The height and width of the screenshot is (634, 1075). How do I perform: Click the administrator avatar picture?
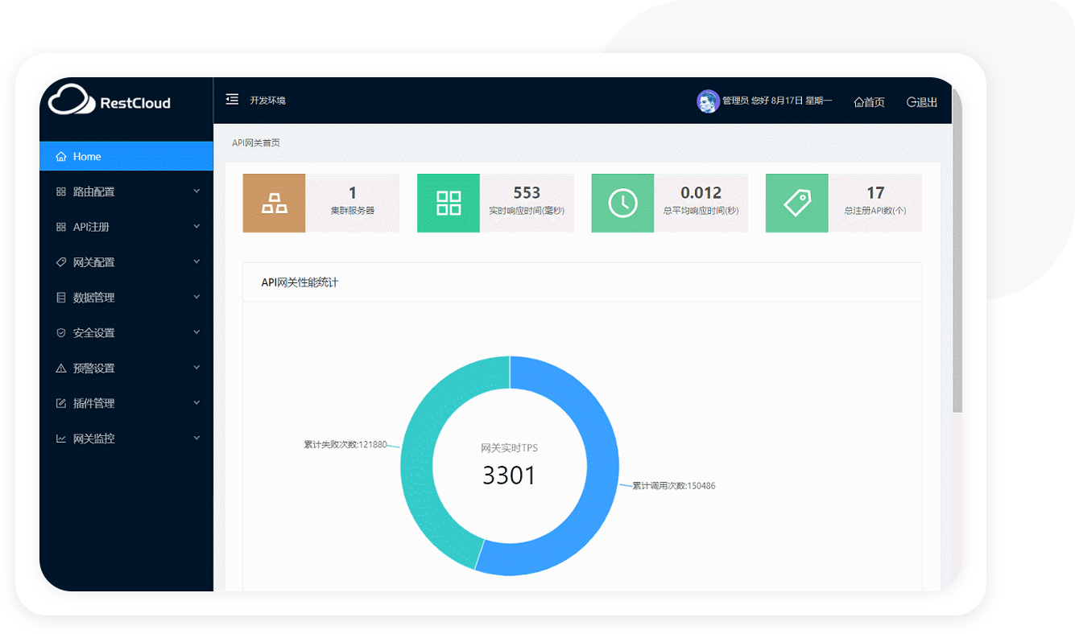(708, 101)
